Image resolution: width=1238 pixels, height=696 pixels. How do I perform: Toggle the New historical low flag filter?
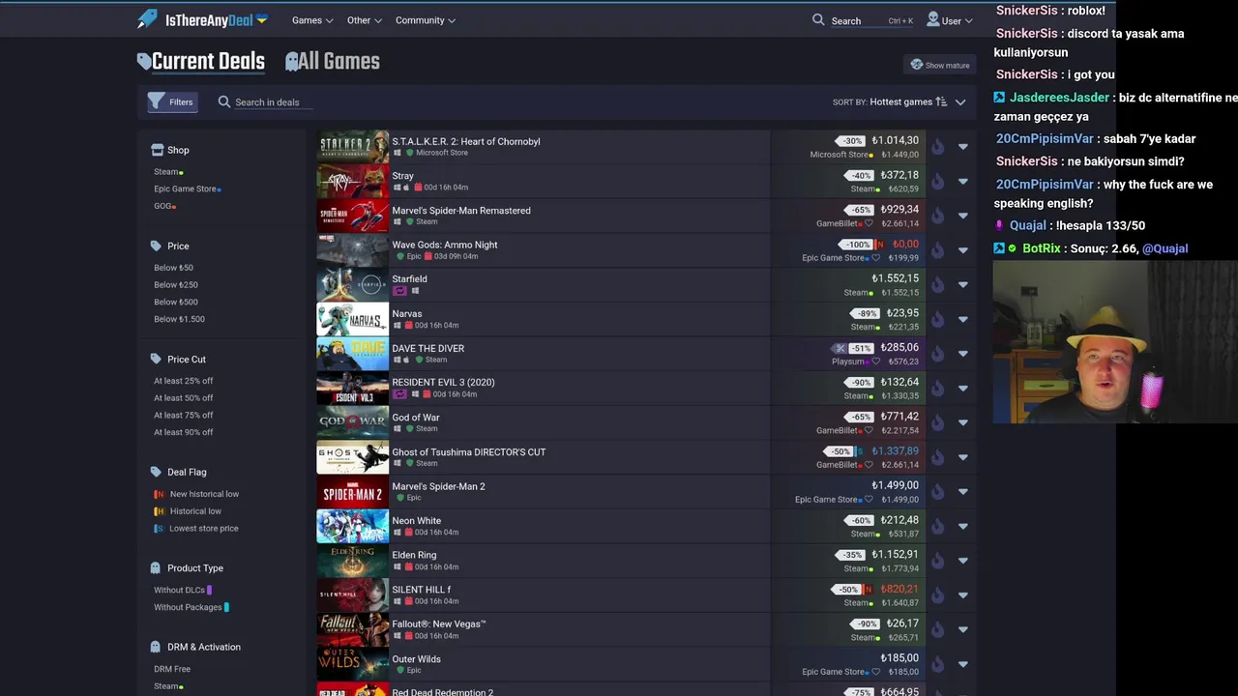coord(196,494)
